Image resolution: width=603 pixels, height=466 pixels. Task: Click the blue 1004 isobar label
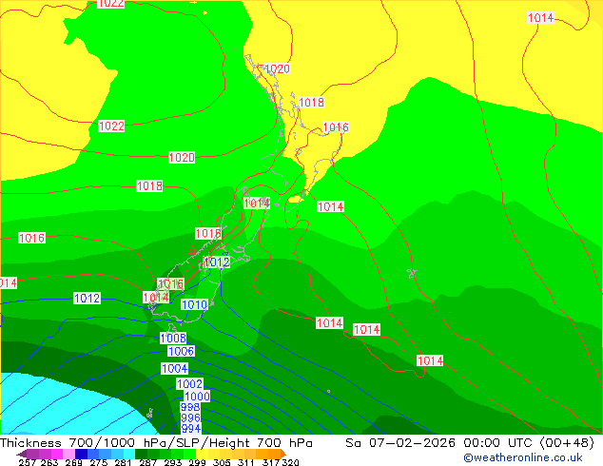point(175,368)
